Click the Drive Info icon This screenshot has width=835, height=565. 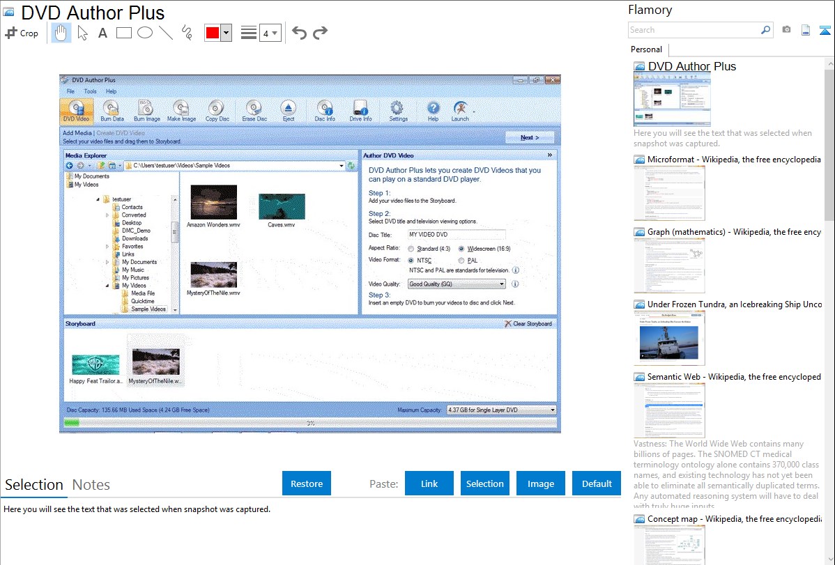[x=360, y=110]
